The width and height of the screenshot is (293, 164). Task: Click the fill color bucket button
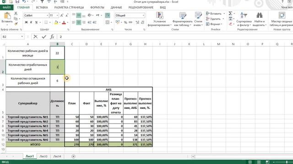56,22
